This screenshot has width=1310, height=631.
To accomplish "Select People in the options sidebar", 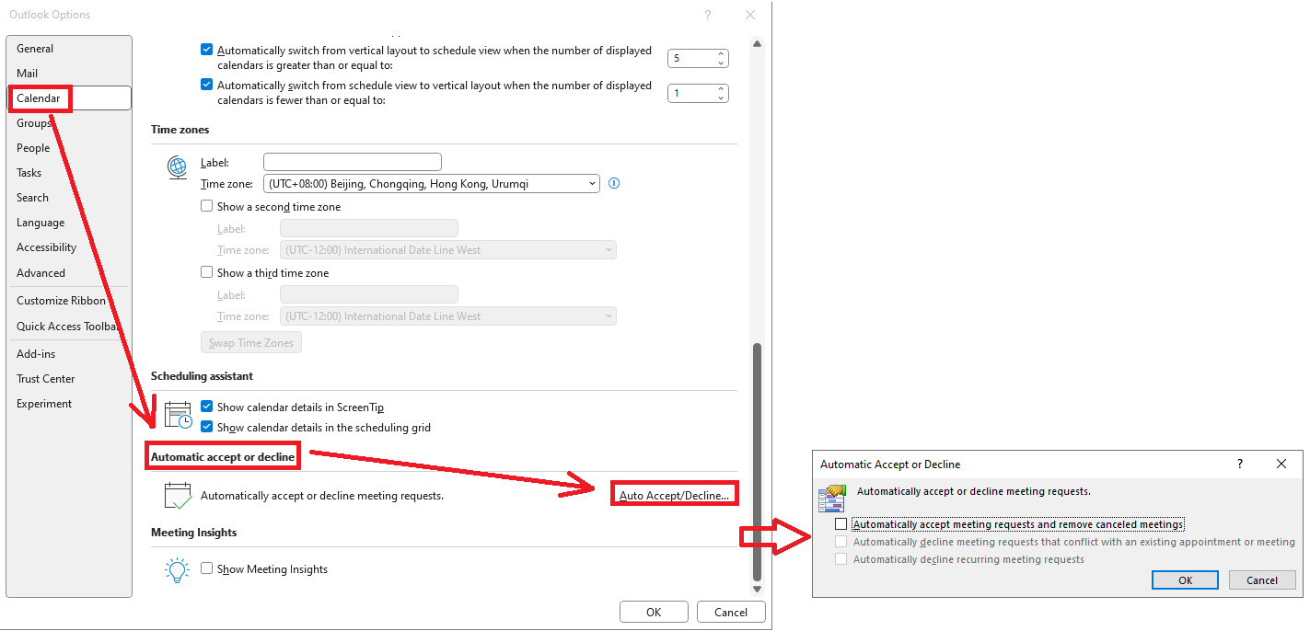I will [69, 148].
